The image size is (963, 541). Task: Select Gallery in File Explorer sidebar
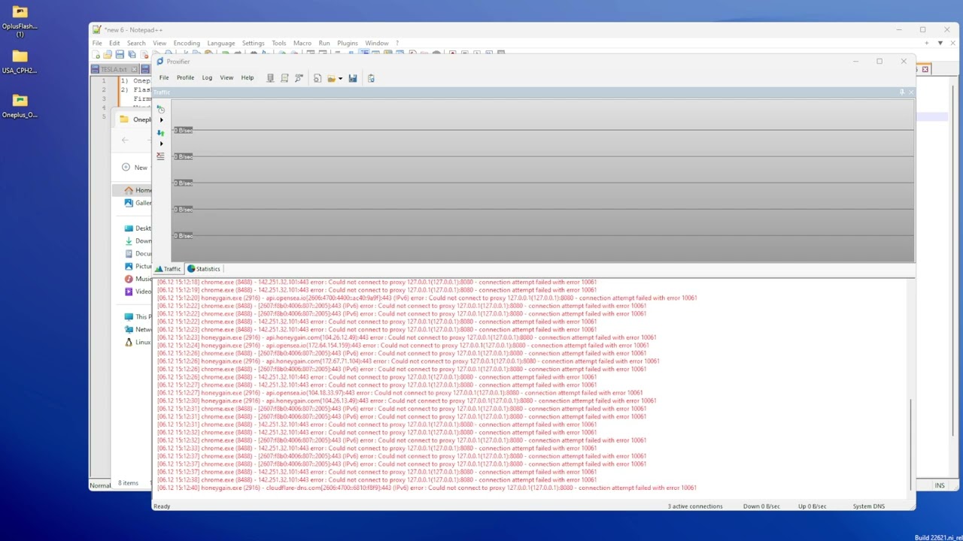click(x=138, y=203)
